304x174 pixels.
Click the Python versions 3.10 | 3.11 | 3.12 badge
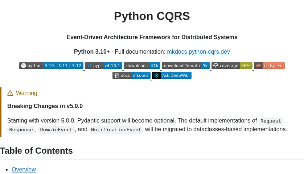tap(51, 66)
